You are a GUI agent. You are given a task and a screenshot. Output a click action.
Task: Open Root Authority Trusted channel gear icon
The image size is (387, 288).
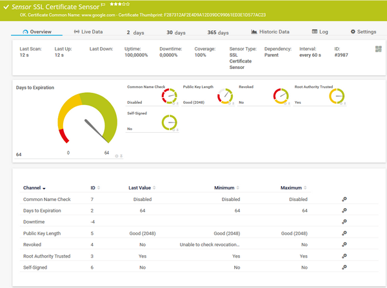coord(344,256)
